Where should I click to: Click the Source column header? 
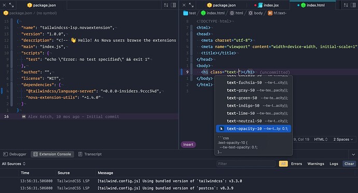(63, 173)
